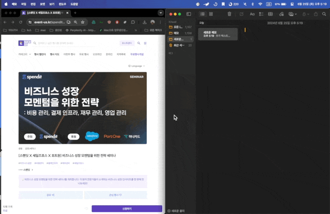The width and height of the screenshot is (330, 214).
Task: Select the 행사 캘린더 nav tab
Action: [40, 54]
